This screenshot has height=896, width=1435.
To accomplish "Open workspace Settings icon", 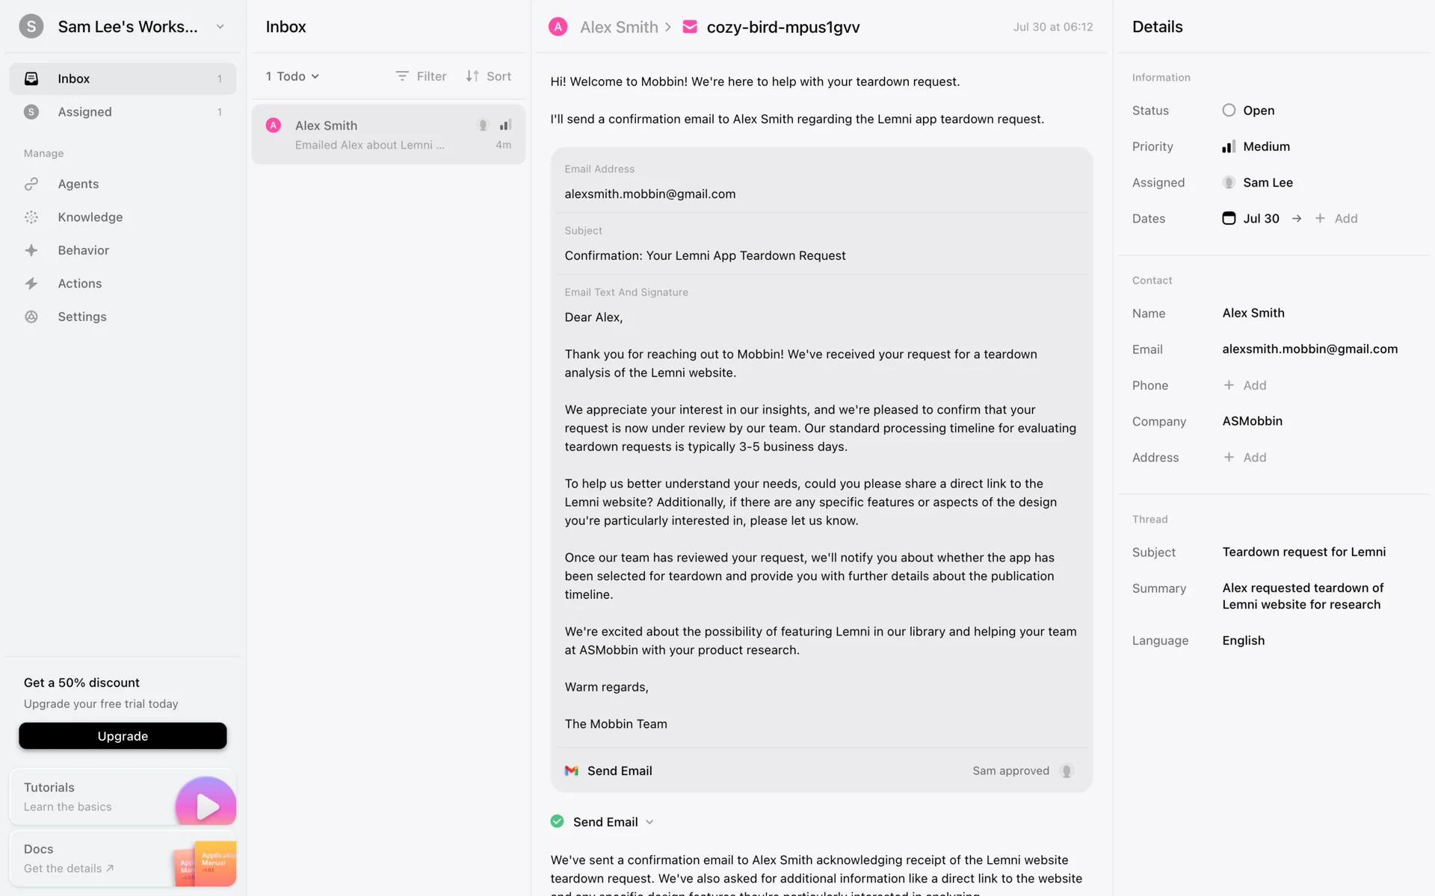I will (x=31, y=317).
